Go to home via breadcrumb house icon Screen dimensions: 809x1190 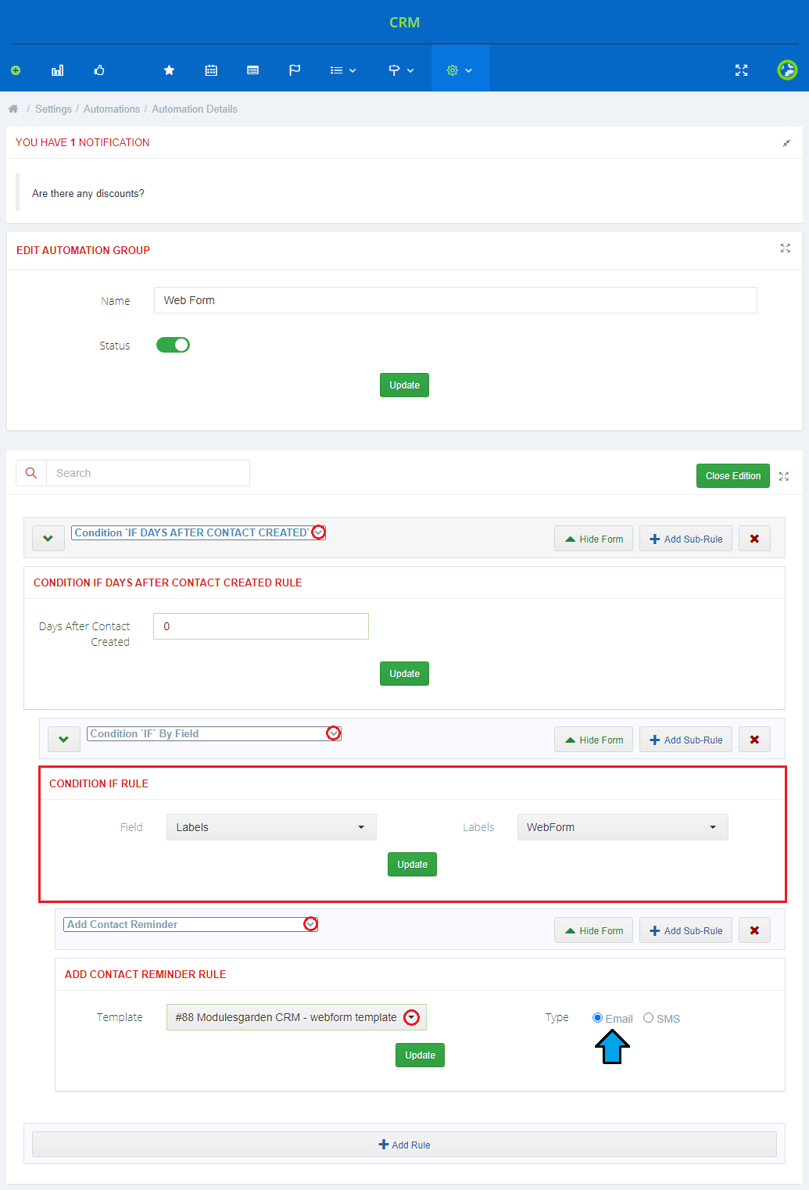(x=13, y=109)
